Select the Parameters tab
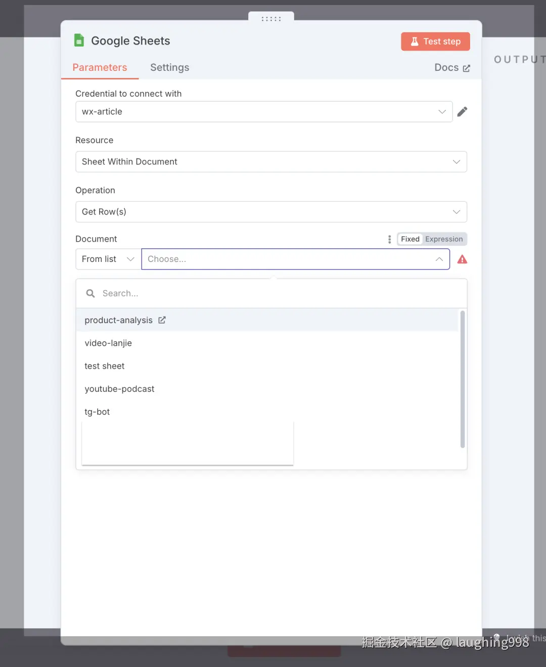546x667 pixels. pyautogui.click(x=100, y=68)
